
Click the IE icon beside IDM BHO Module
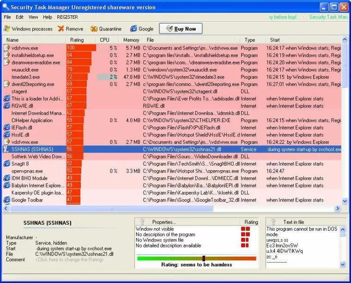(7, 178)
